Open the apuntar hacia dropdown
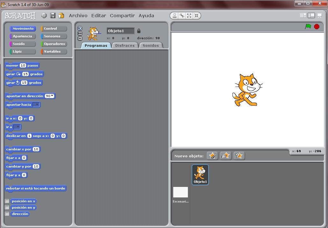 coord(36,104)
